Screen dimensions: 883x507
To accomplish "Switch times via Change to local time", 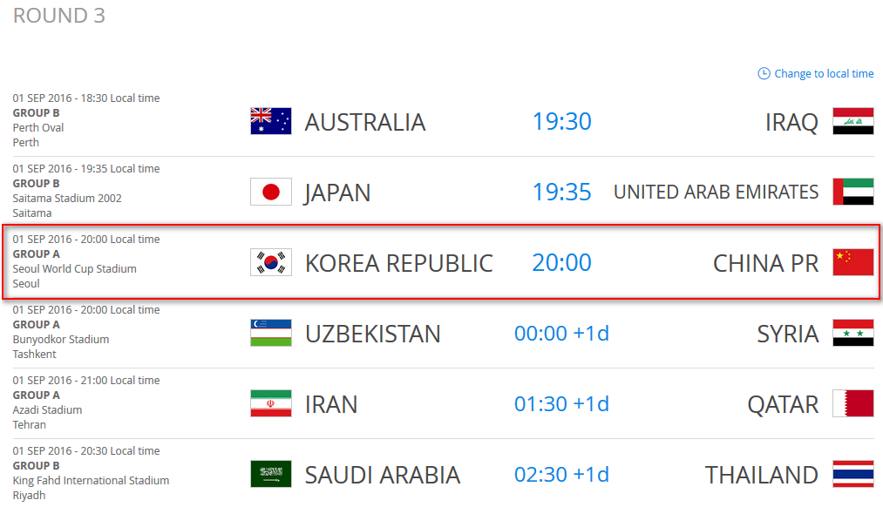I will pyautogui.click(x=824, y=74).
